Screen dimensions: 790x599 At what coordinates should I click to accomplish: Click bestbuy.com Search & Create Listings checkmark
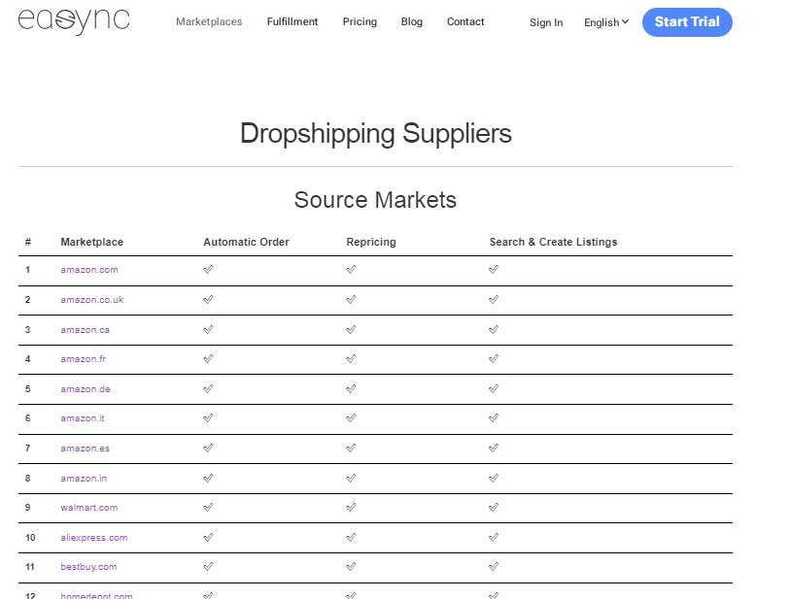(494, 567)
